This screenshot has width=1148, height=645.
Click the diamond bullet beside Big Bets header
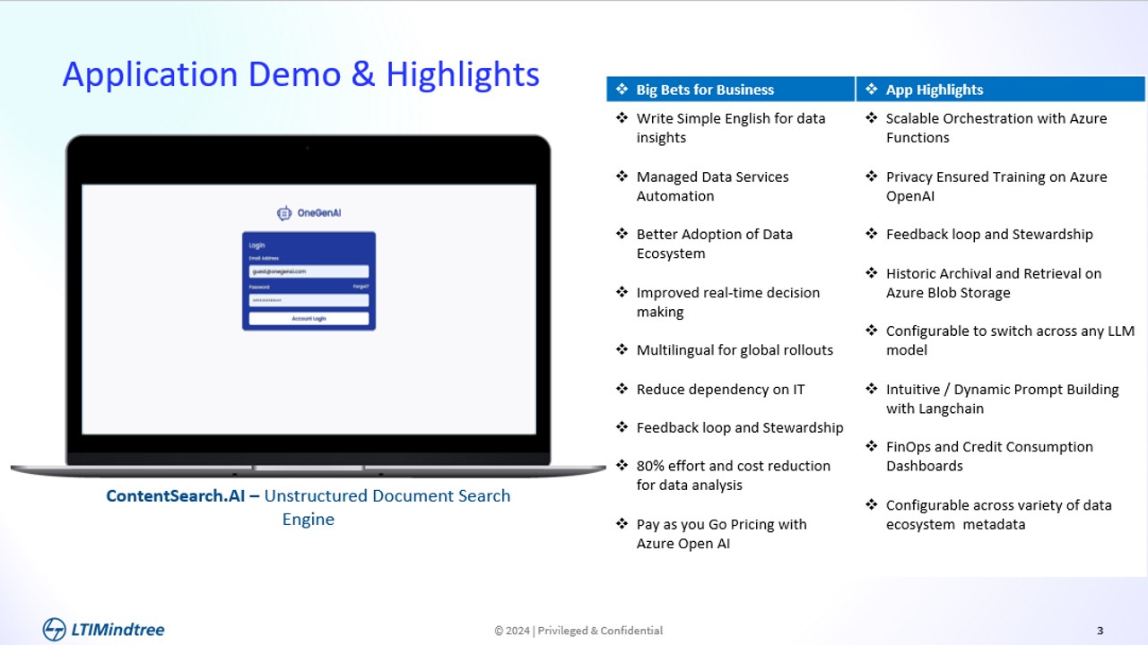point(622,90)
